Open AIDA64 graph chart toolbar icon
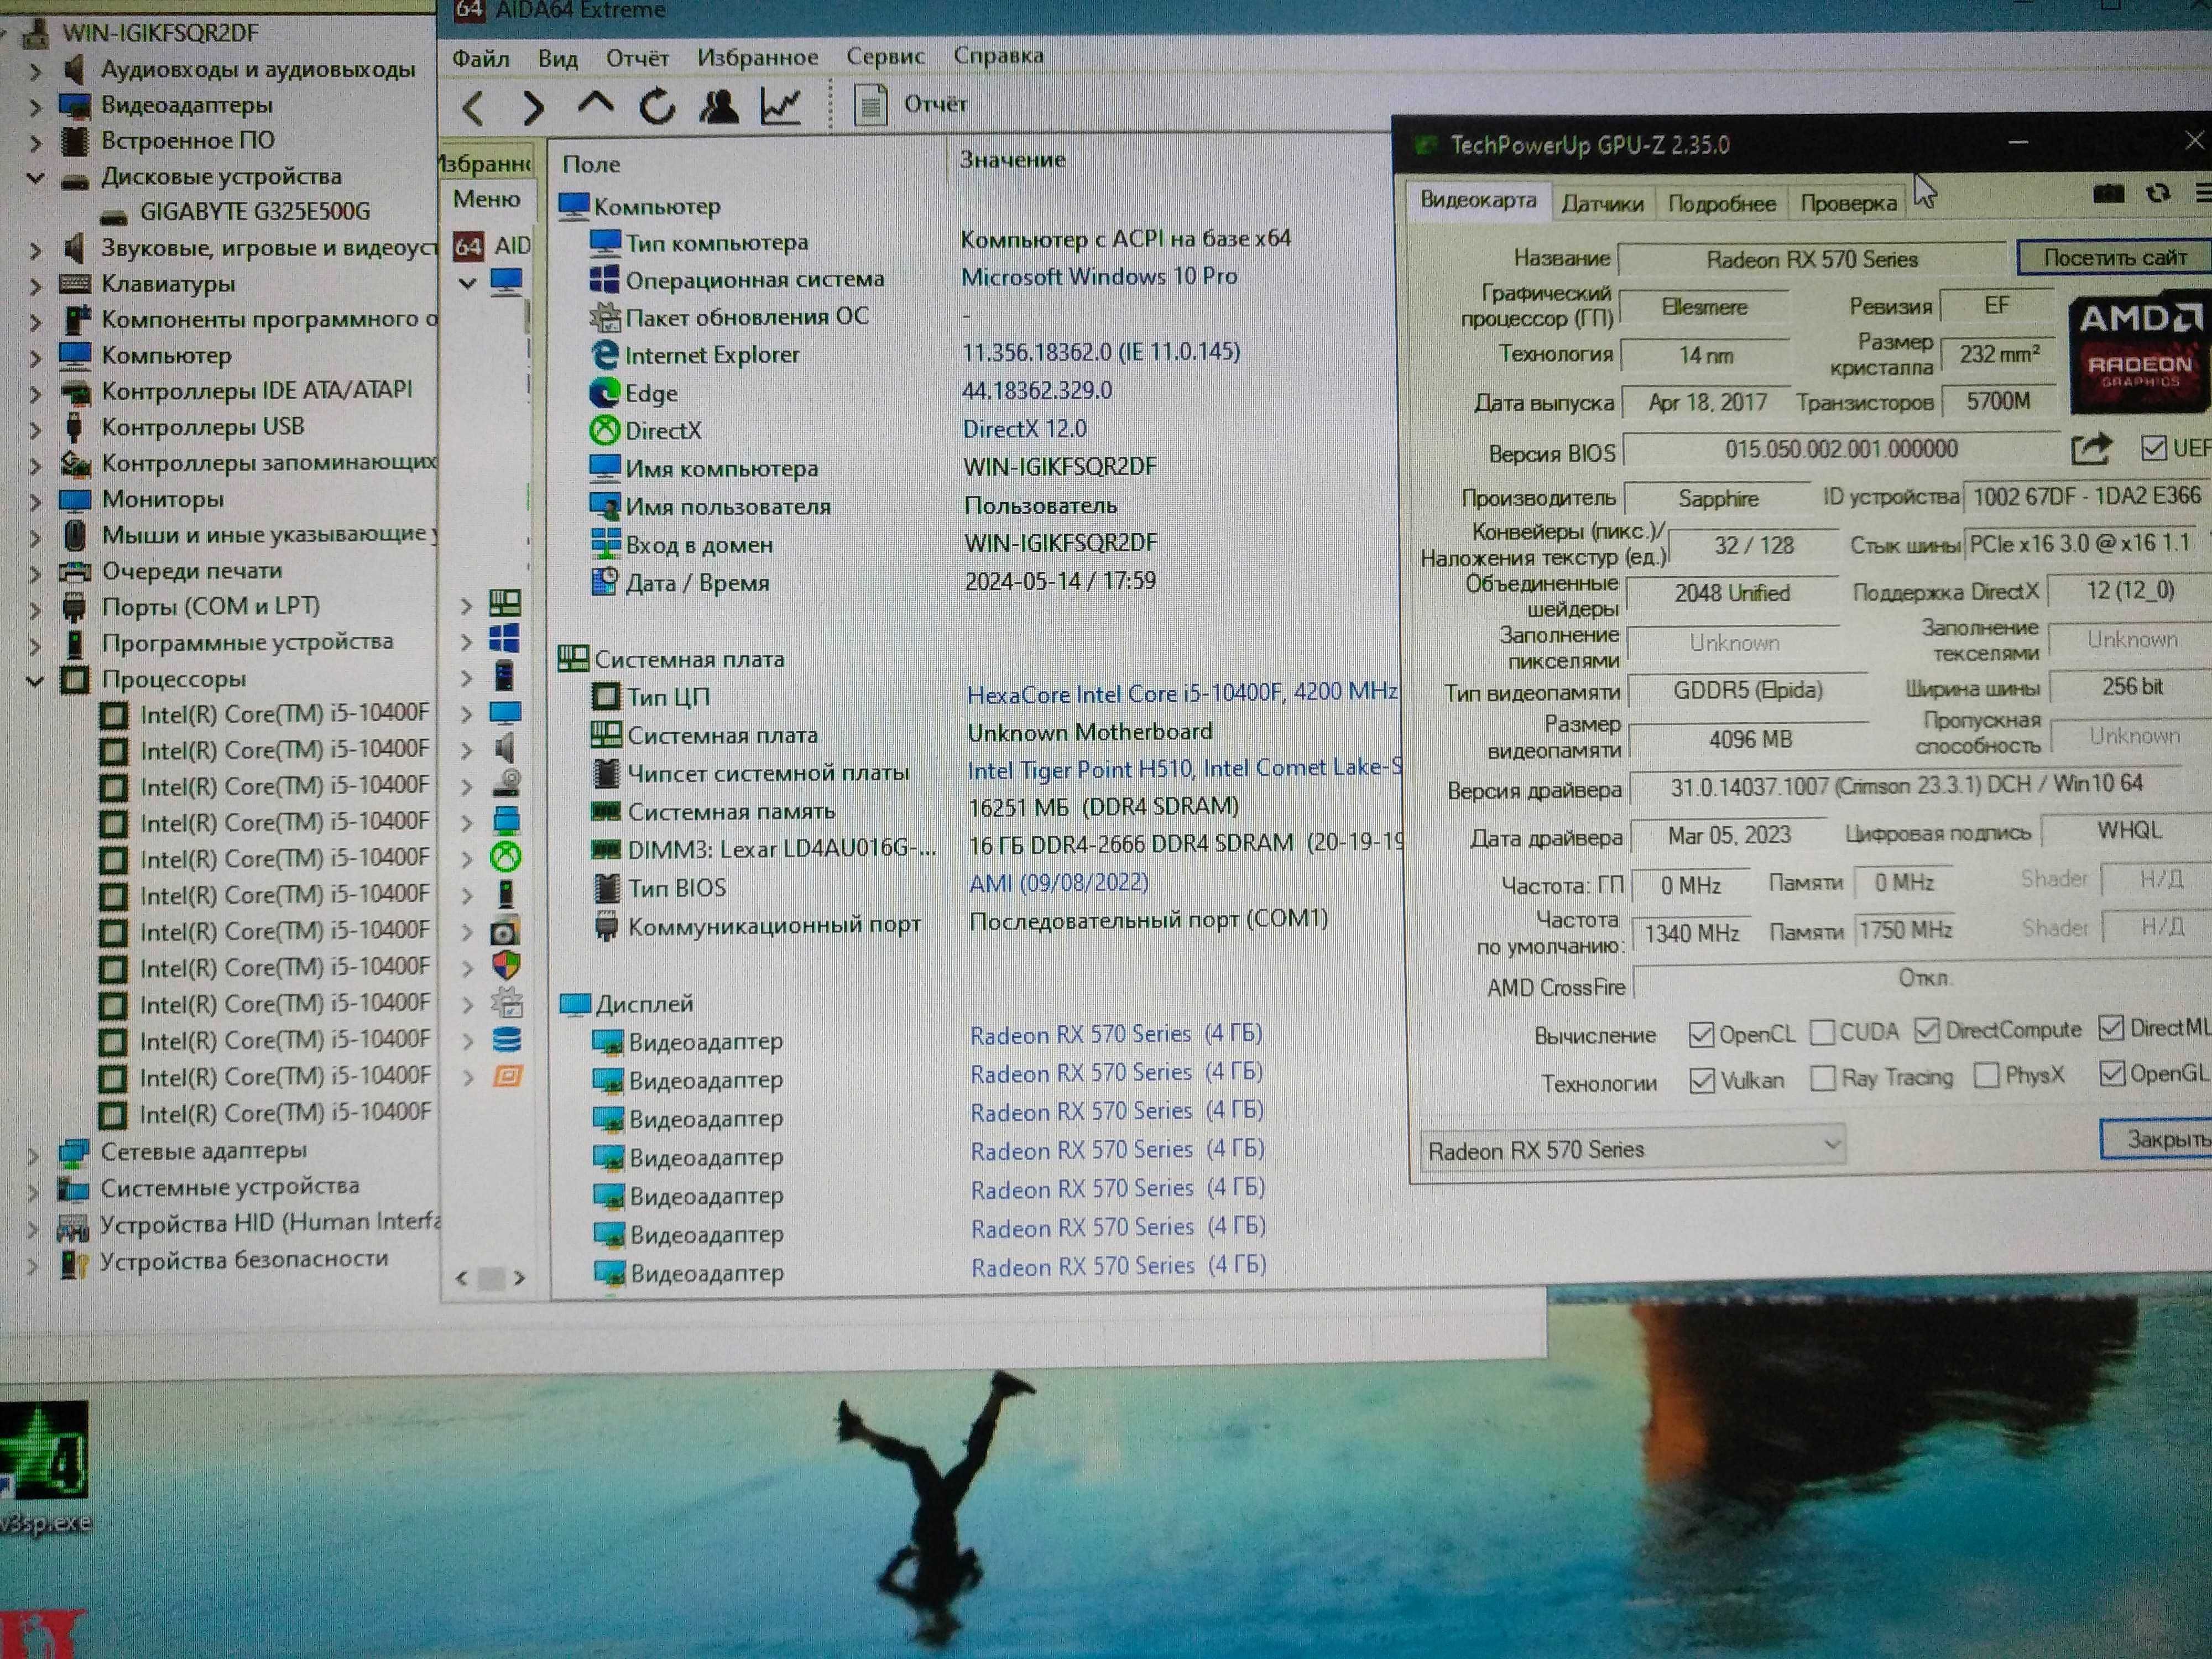Screen dimensions: 2212x1659 point(780,105)
